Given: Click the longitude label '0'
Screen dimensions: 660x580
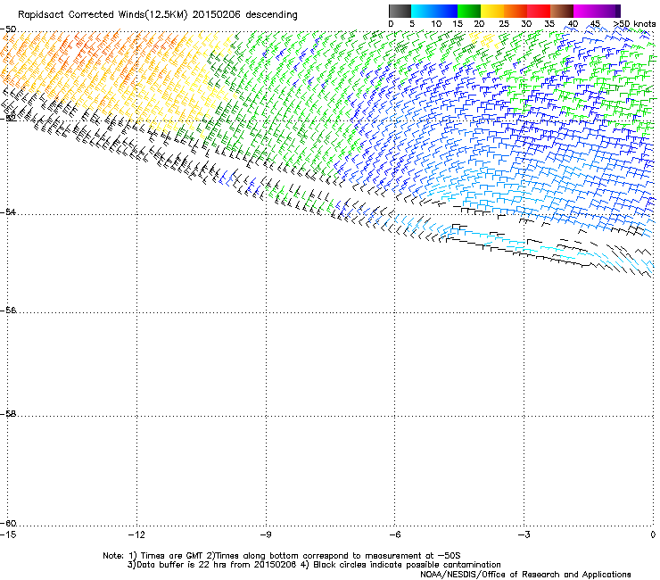Looking at the screenshot, I should (653, 534).
